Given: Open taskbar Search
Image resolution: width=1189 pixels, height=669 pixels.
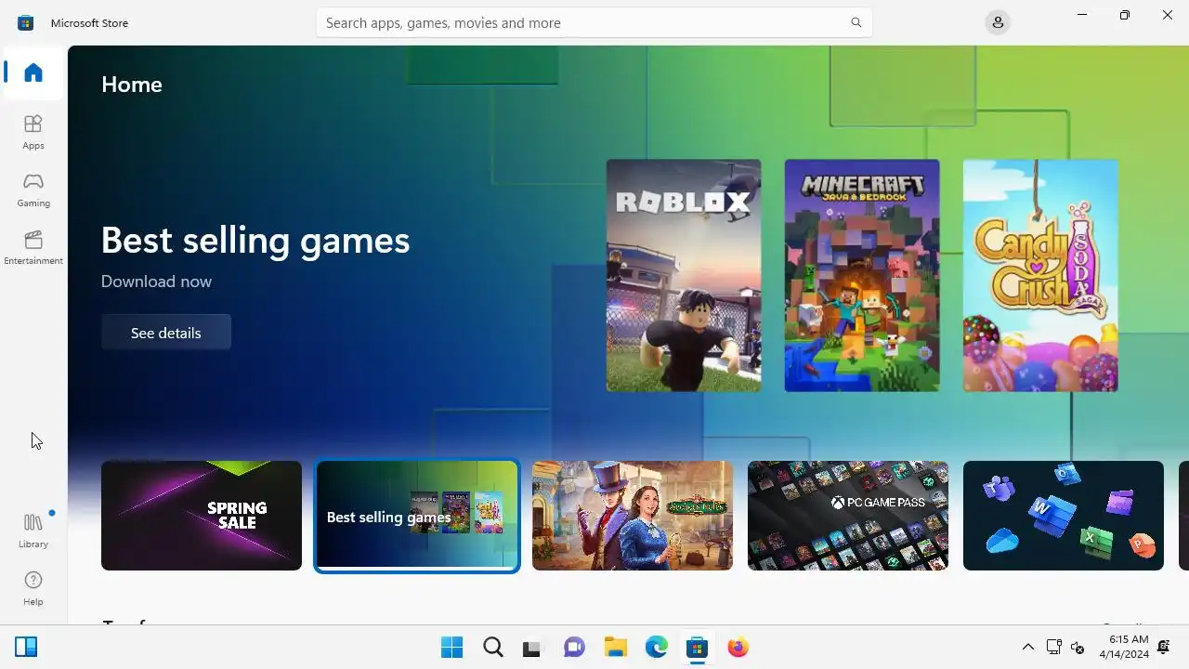Looking at the screenshot, I should tap(493, 648).
